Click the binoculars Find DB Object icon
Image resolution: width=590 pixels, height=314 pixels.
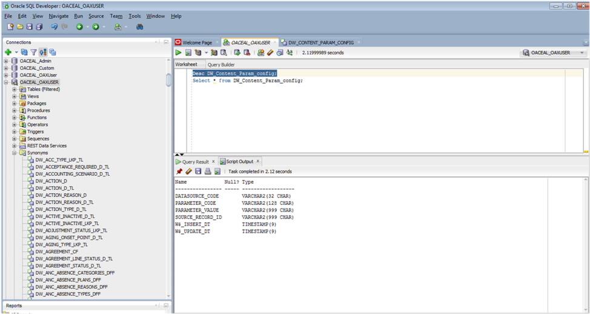pyautogui.click(x=139, y=27)
